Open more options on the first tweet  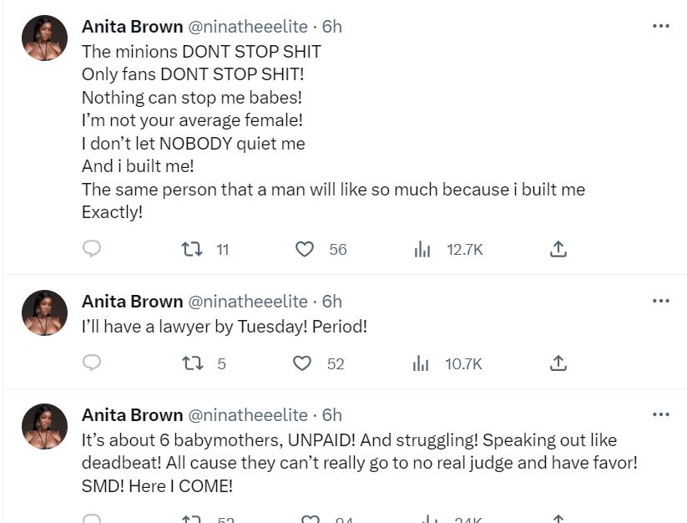660,27
